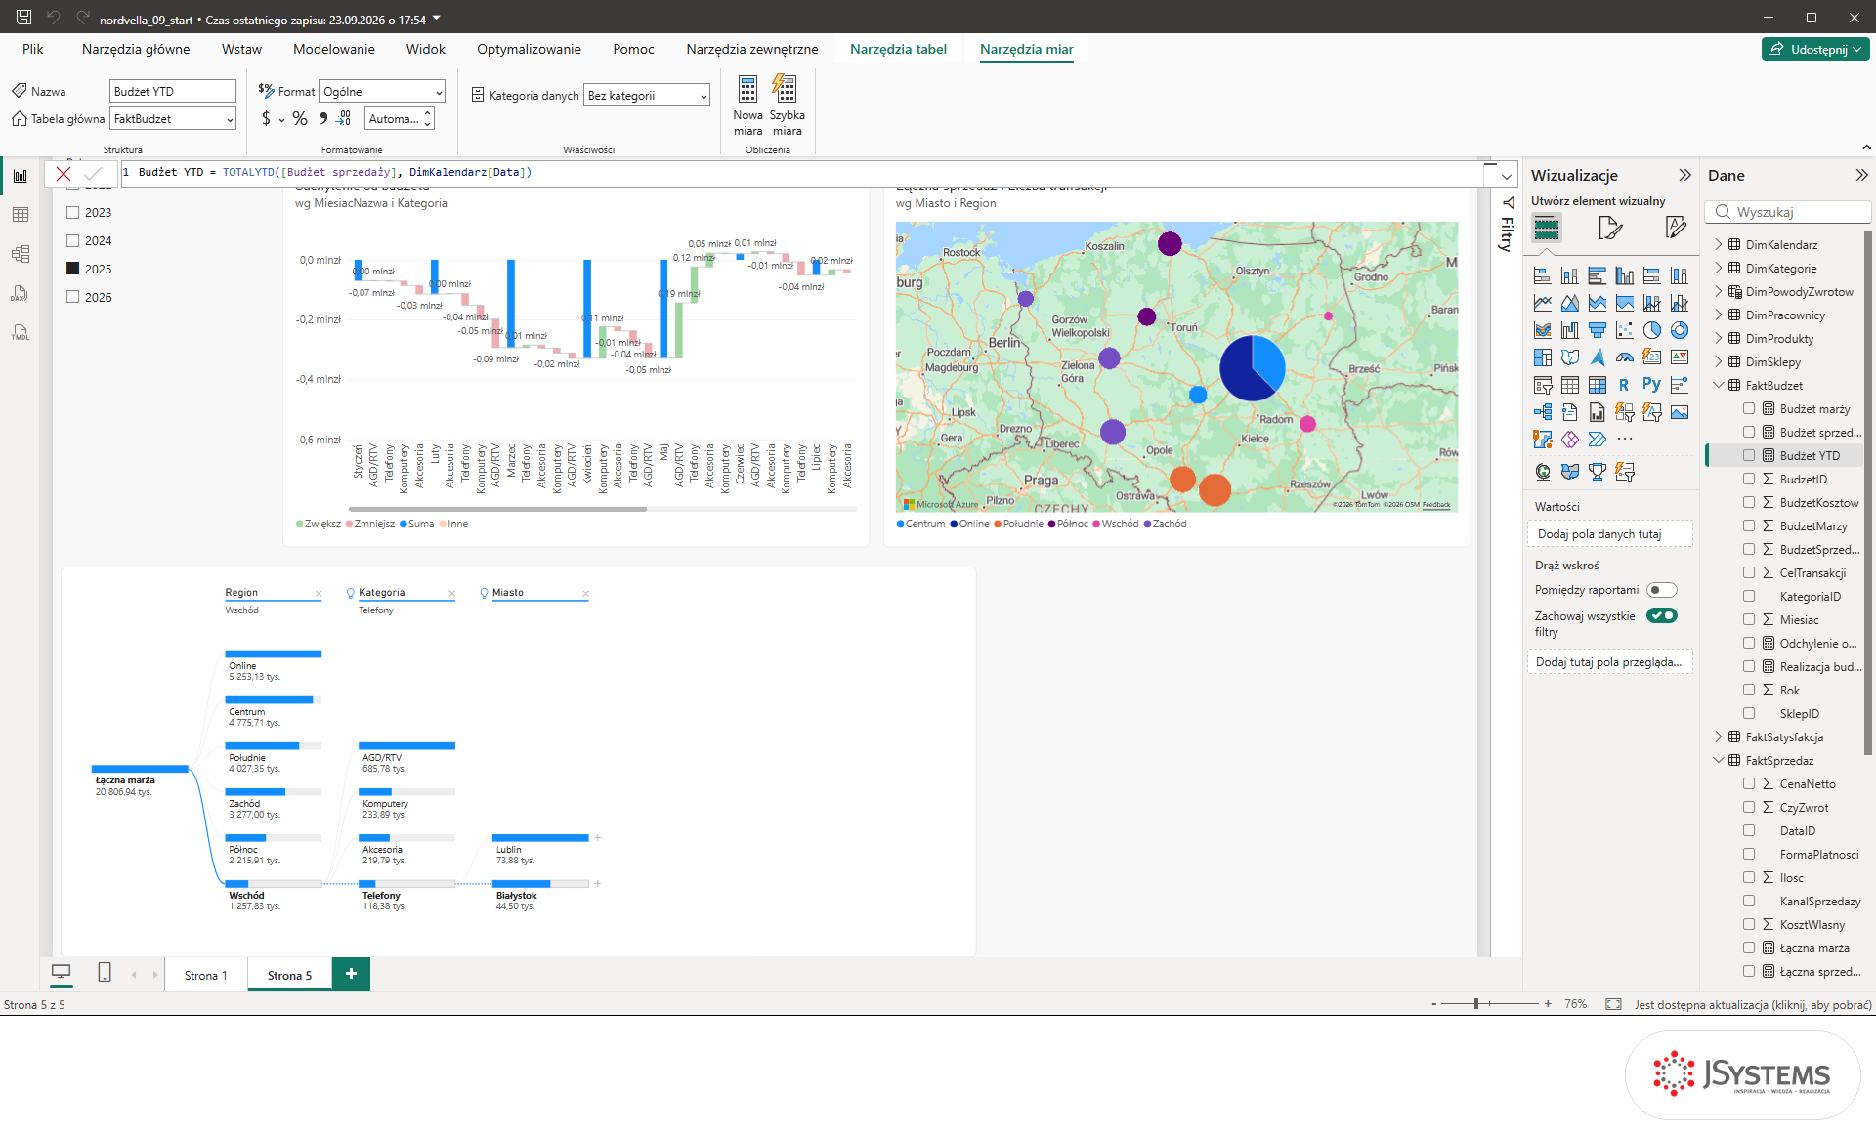Click percent format button
This screenshot has width=1876, height=1135.
(300, 118)
